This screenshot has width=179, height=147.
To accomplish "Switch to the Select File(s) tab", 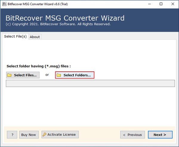I will click(x=15, y=36).
